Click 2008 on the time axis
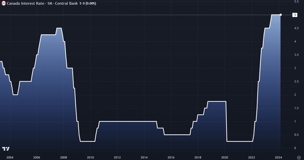 click(x=63, y=157)
